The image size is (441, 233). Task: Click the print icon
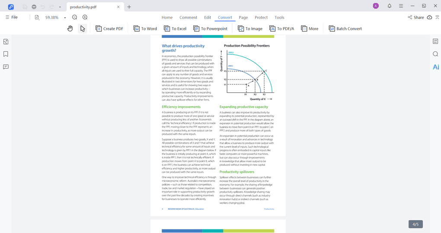pyautogui.click(x=34, y=7)
